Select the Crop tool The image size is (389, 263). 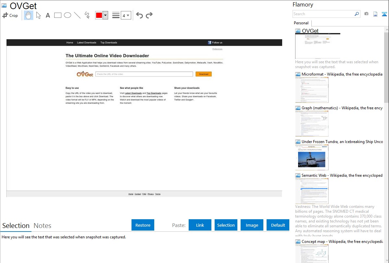(10, 15)
